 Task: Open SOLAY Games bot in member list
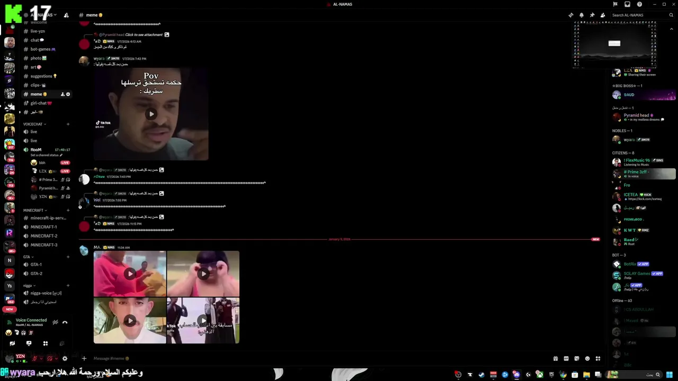(x=644, y=275)
